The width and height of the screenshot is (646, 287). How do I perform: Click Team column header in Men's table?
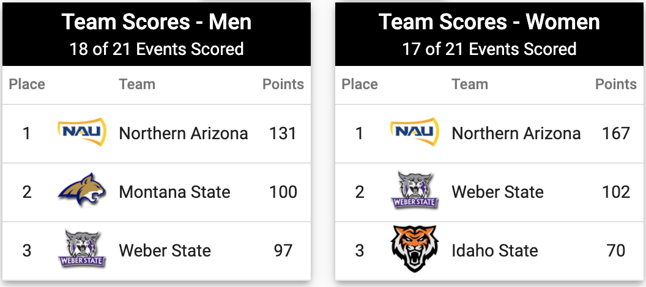point(137,84)
